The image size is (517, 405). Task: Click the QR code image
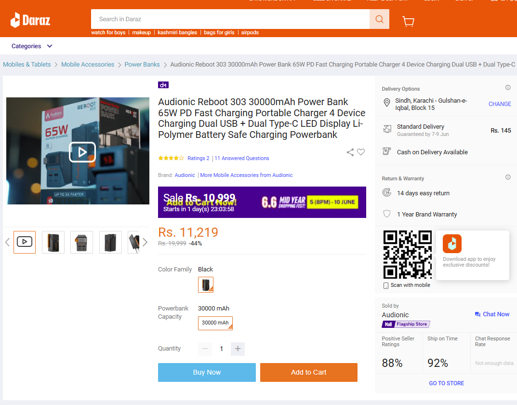coord(408,254)
